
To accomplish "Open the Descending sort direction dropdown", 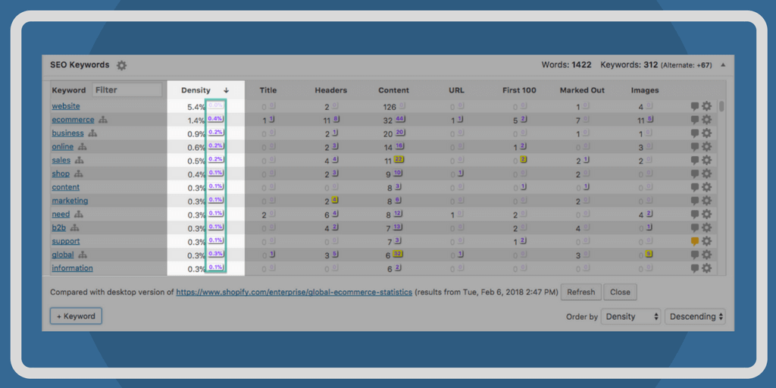I will 694,317.
